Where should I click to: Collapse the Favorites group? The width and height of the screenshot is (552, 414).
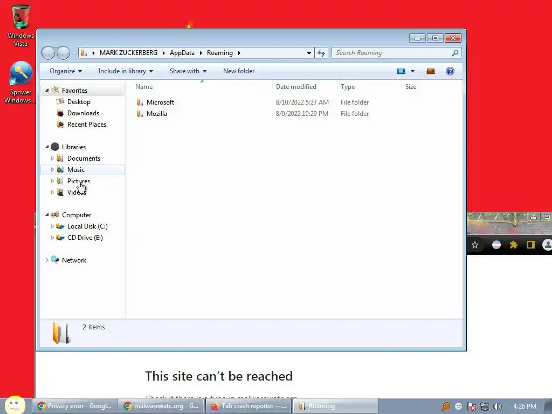coord(47,91)
